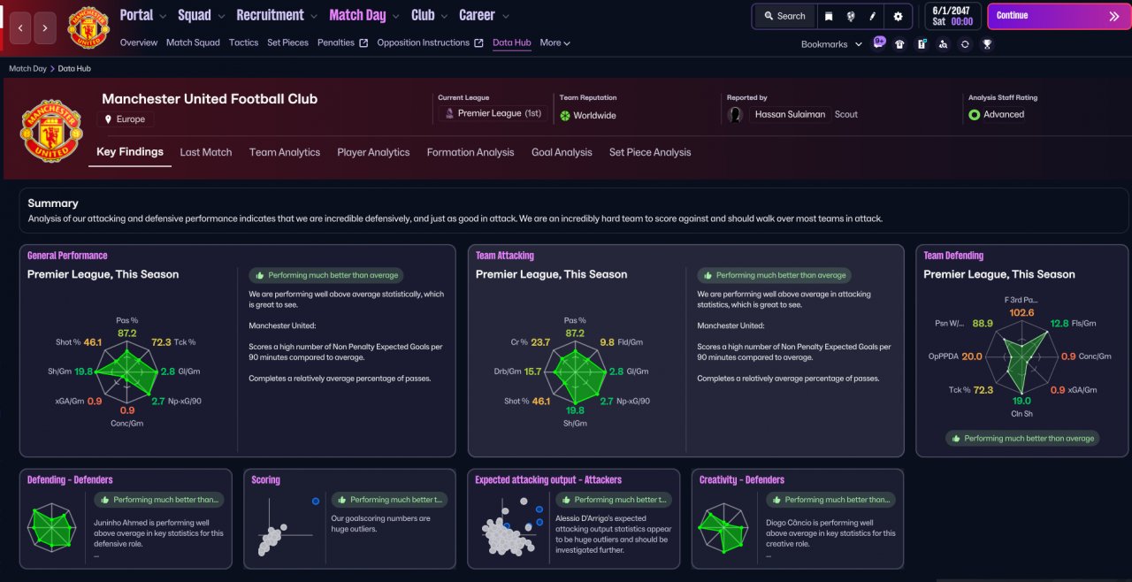Switch to the Last Match tab
The height and width of the screenshot is (582, 1132).
click(206, 152)
